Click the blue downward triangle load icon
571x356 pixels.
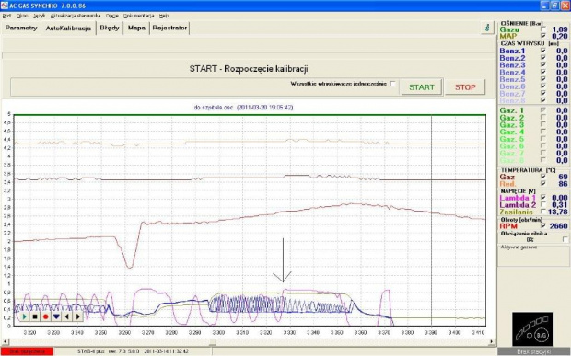(x=56, y=316)
